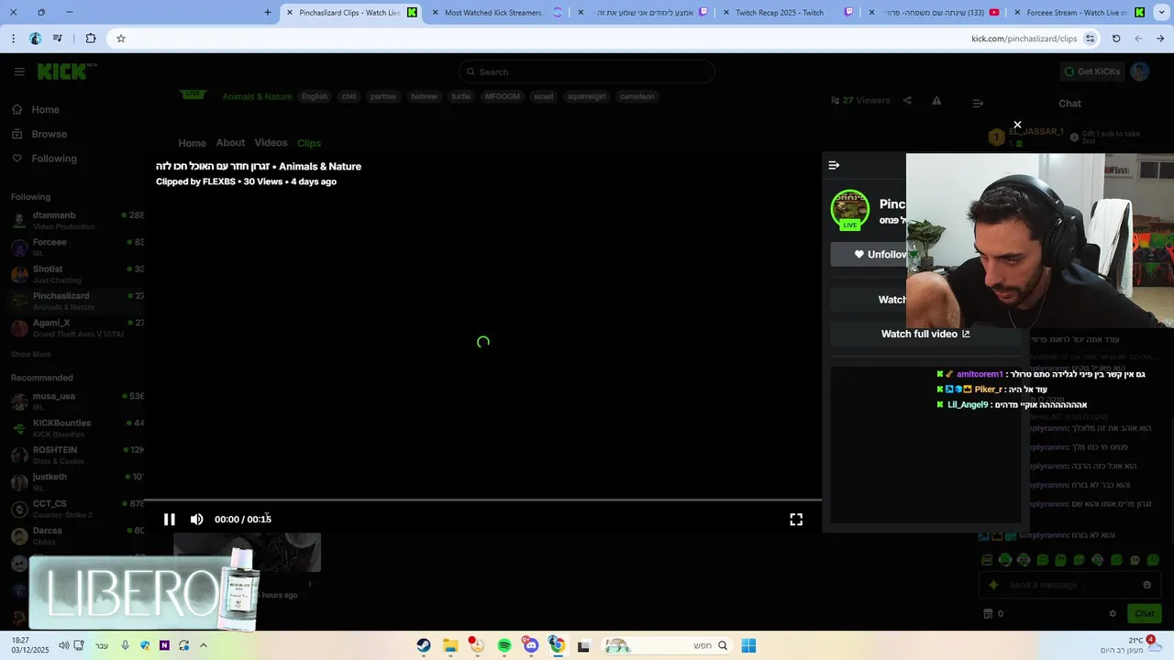The height and width of the screenshot is (660, 1174).
Task: Open the chat shop KICKs icon
Action: point(988,613)
